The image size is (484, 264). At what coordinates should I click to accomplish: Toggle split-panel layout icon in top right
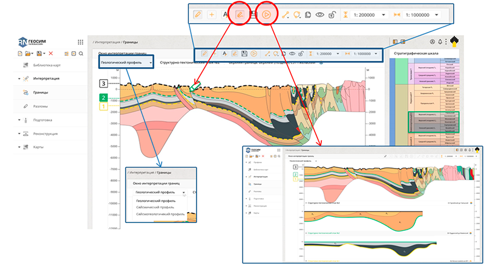point(403,42)
